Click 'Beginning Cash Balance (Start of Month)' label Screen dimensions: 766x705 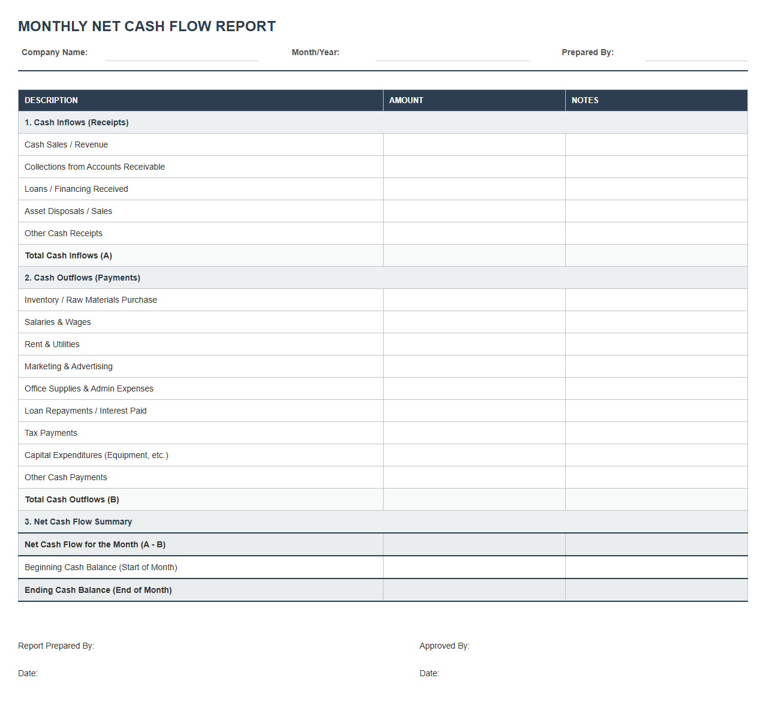(101, 567)
